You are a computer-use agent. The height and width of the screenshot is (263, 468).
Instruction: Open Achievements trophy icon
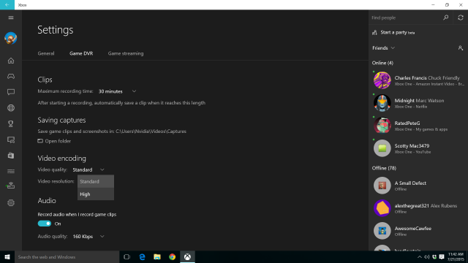[11, 123]
